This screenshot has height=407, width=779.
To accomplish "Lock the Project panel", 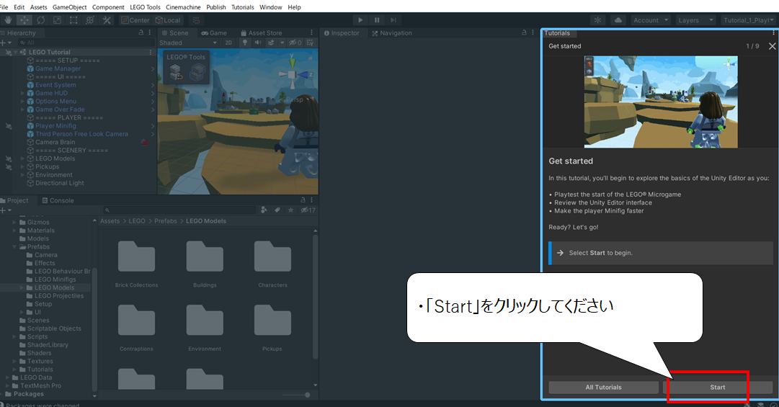I will pyautogui.click(x=303, y=200).
